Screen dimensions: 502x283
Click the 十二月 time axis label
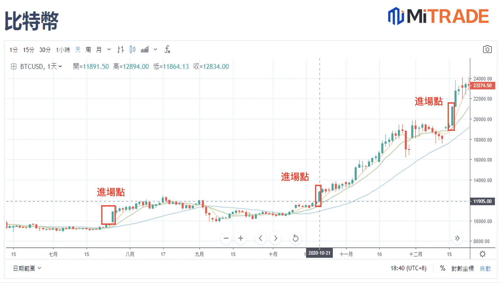[416, 254]
